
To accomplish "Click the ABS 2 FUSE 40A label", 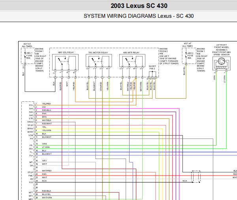I will [190, 56].
